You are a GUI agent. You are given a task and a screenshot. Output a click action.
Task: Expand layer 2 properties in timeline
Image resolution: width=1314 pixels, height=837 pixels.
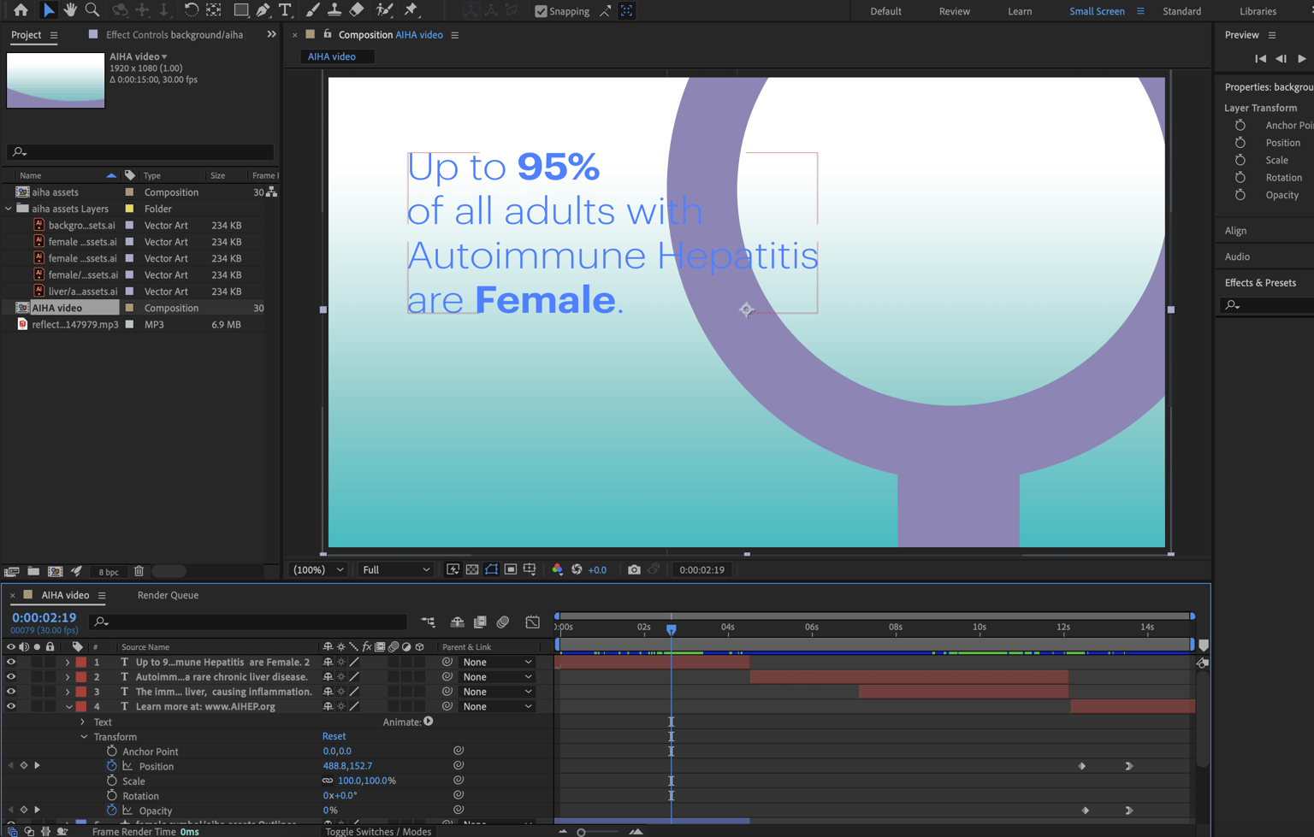coord(68,676)
